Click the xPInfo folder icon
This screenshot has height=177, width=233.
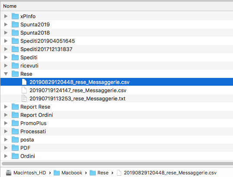15,16
